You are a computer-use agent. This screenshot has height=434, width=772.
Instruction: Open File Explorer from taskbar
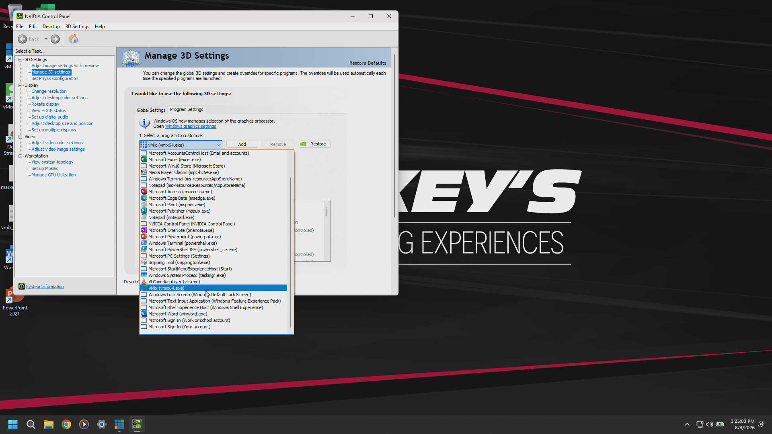click(x=49, y=424)
